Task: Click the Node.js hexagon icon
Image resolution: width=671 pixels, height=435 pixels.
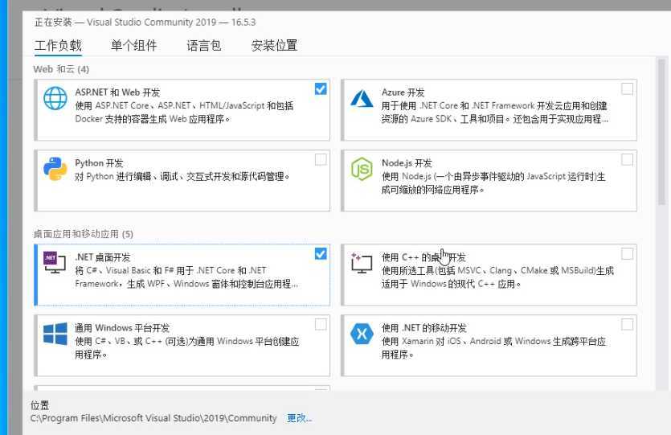Action: pos(362,169)
